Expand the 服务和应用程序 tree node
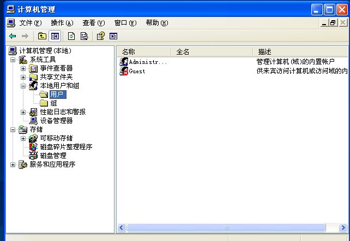 pos(13,164)
